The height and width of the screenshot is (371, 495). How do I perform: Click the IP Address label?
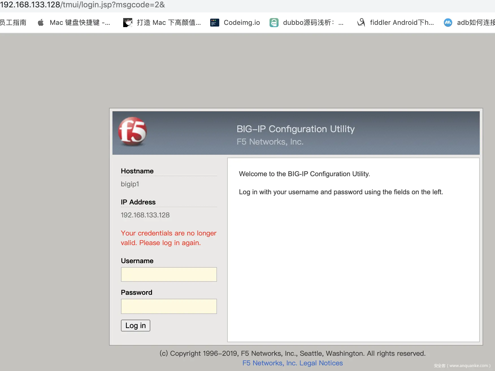[138, 202]
